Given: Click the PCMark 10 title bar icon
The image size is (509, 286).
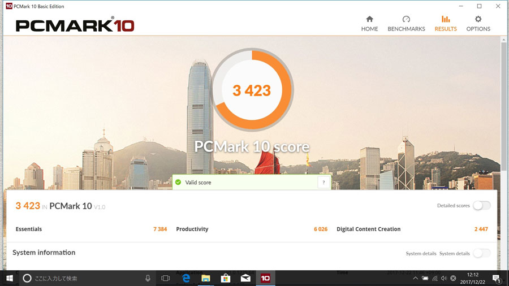Looking at the screenshot, I should coord(9,6).
